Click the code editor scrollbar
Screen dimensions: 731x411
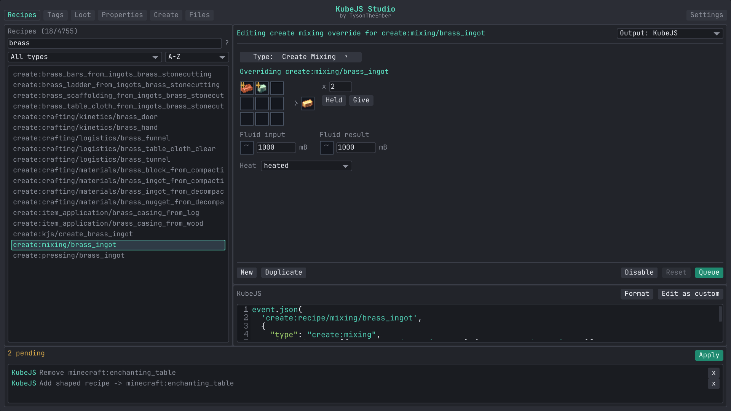[x=720, y=314]
